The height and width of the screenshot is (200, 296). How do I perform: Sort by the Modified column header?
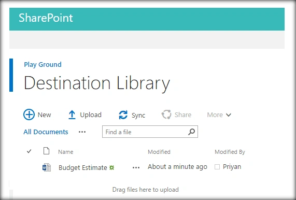pyautogui.click(x=159, y=152)
